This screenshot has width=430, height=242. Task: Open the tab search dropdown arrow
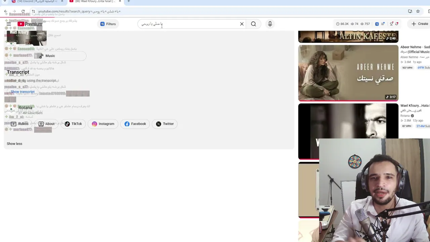pyautogui.click(x=5, y=1)
